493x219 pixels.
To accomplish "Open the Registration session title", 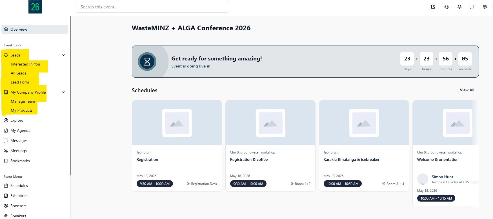I will tap(147, 159).
